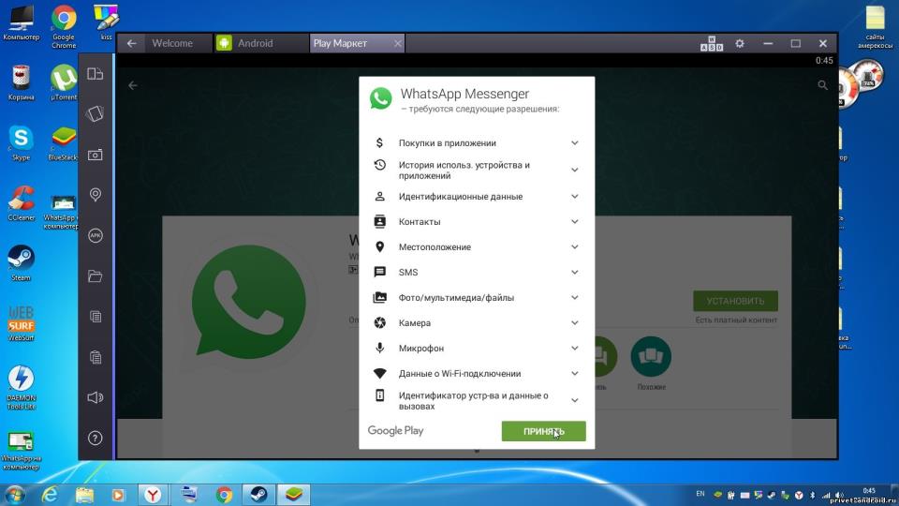Screen dimensions: 899x506
Task: Select the Play Маркет tab
Action: click(340, 43)
